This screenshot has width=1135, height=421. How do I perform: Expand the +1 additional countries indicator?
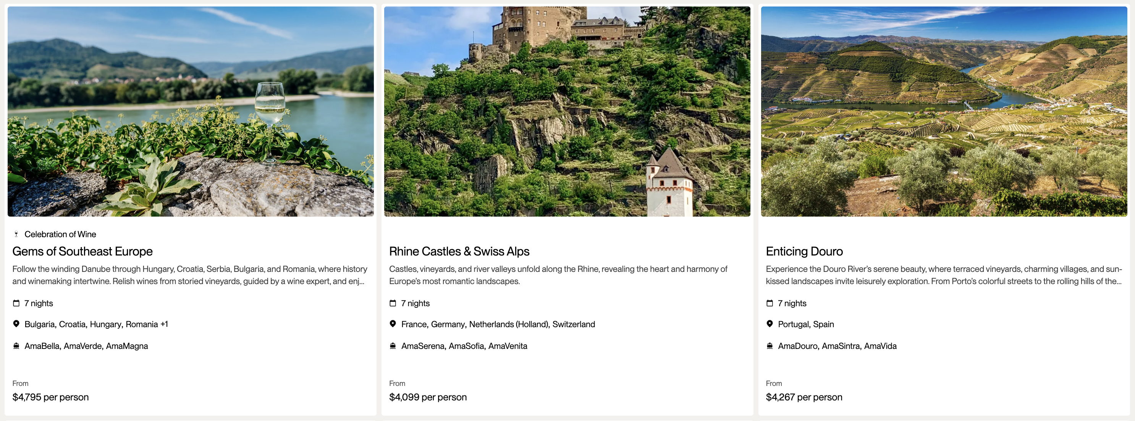click(x=164, y=324)
